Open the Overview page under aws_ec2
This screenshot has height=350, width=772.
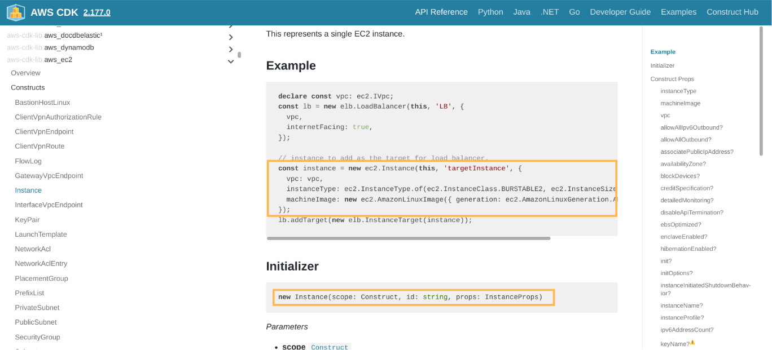point(25,73)
